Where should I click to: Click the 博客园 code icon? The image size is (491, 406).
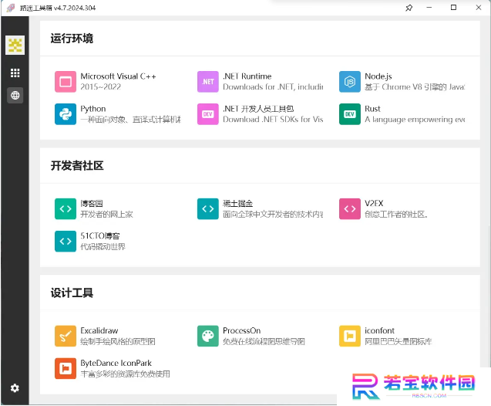[x=66, y=209]
